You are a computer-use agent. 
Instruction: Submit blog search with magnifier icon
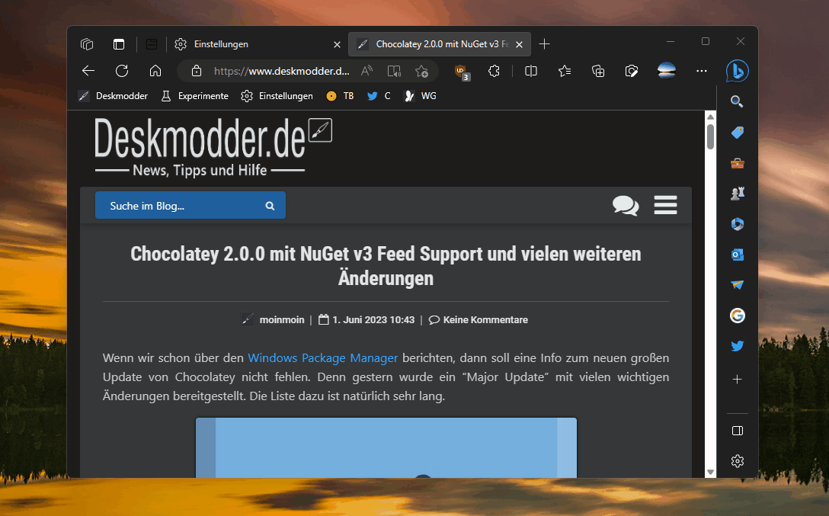tap(270, 206)
